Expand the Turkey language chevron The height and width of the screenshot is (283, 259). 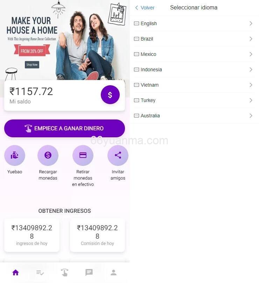coord(251,100)
